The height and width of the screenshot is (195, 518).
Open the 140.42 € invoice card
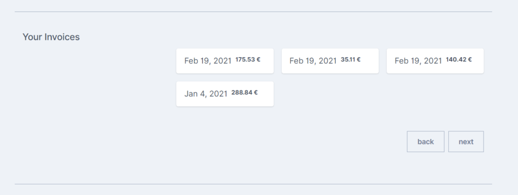point(435,61)
